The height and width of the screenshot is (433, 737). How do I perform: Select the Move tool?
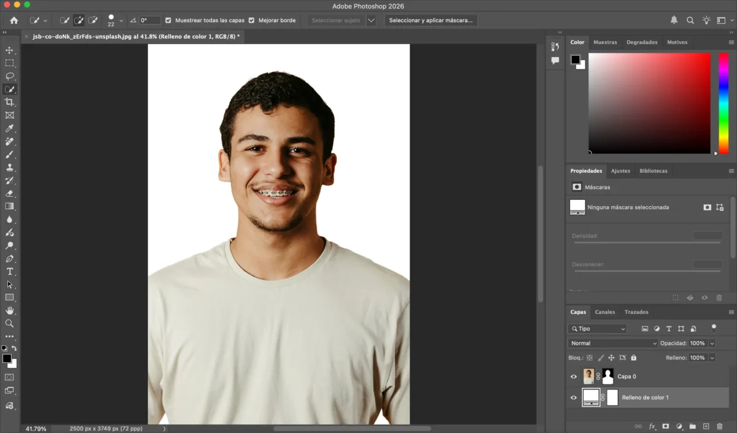point(9,50)
